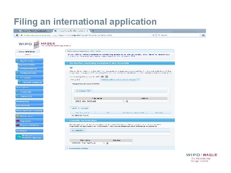This screenshot has width=231, height=173.
Task: Click the Upload PDF button
Action: (x=83, y=91)
